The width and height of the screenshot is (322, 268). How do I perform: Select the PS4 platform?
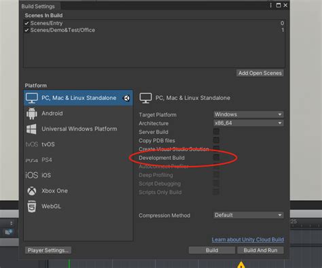tap(78, 160)
